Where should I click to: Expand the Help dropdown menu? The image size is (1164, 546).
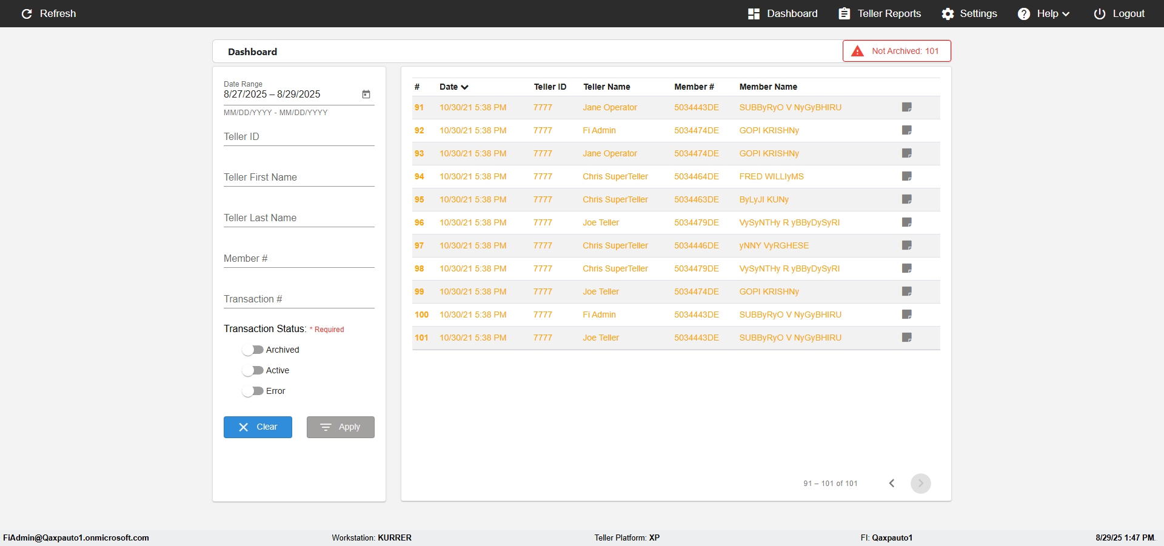(x=1043, y=13)
